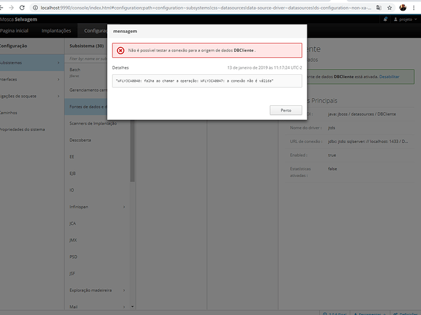The image size is (421, 315).
Task: Go to the Pagina inicial tab
Action: pyautogui.click(x=15, y=31)
